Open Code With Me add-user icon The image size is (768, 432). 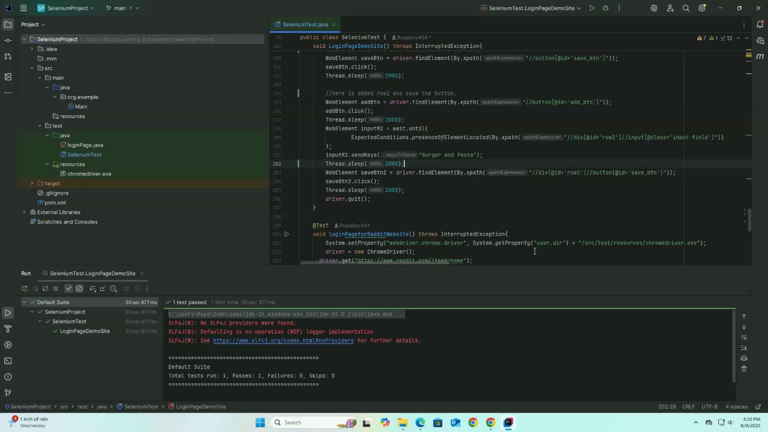click(670, 8)
